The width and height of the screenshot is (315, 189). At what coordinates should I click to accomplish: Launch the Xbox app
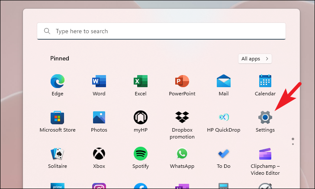click(99, 158)
